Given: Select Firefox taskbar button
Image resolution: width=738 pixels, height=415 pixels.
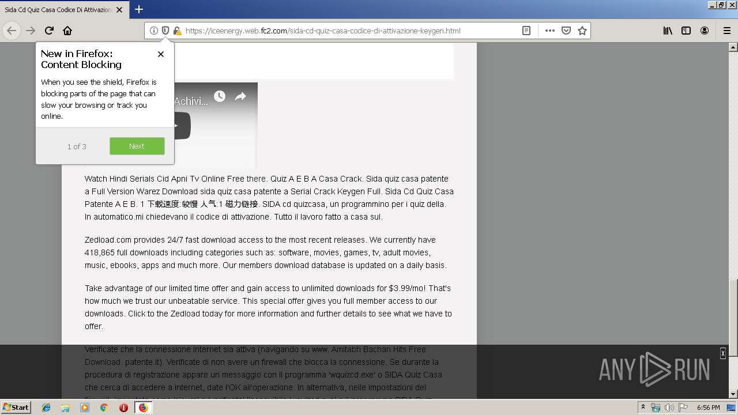Looking at the screenshot, I should point(143,408).
